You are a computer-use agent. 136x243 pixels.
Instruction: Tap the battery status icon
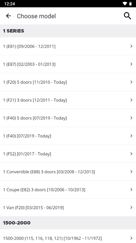[x=131, y=4]
